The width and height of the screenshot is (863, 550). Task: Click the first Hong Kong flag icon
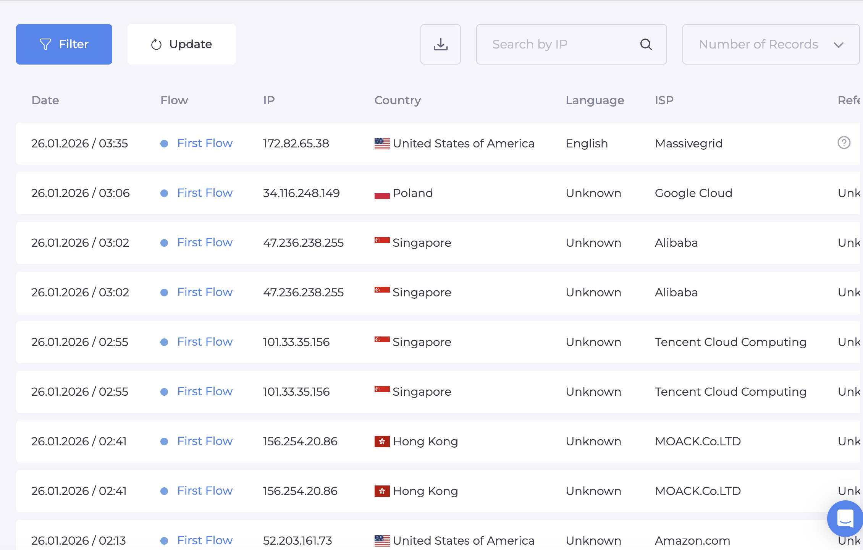[x=382, y=442]
